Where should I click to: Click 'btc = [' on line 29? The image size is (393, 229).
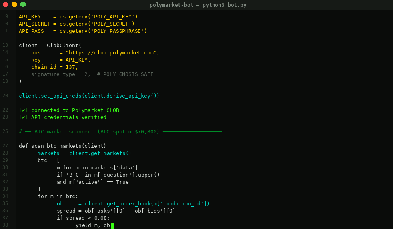click(x=48, y=160)
